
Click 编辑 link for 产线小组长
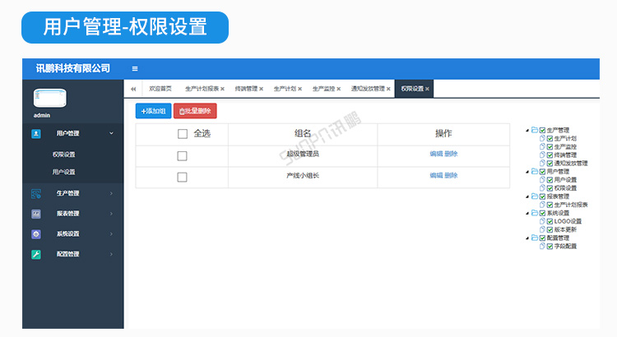[x=436, y=175]
